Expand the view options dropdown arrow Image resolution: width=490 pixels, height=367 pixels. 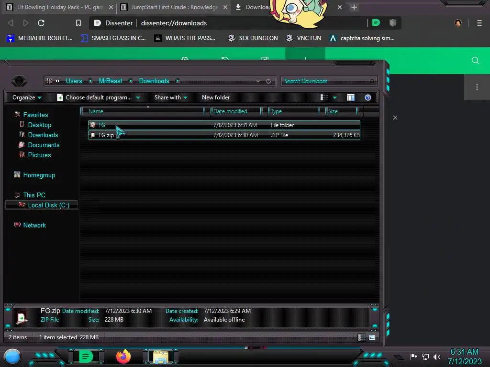point(334,97)
